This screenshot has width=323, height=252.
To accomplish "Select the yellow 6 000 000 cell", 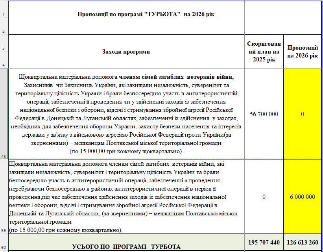I will pyautogui.click(x=303, y=196).
